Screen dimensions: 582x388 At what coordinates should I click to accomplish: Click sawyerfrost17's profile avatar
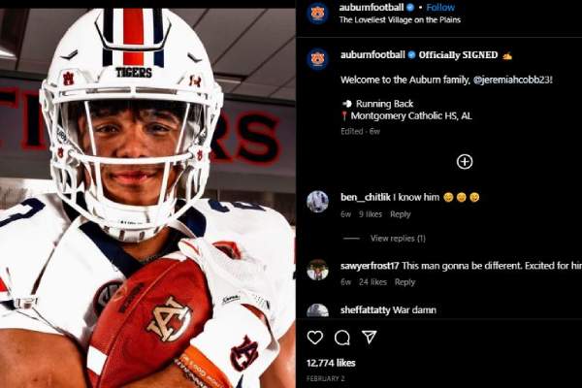[x=317, y=270]
